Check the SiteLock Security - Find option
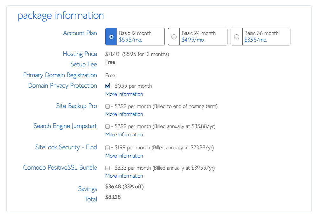 pyautogui.click(x=107, y=147)
